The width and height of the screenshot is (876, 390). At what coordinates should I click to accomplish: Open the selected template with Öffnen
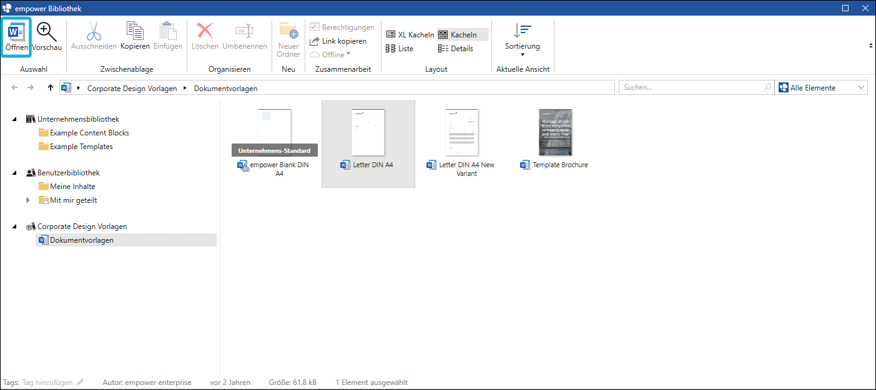pos(16,37)
